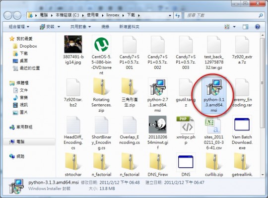Image resolution: width=268 pixels, height=198 pixels.
Task: Click the 3807491-big14.jpg image thumbnail
Action: [x=73, y=44]
